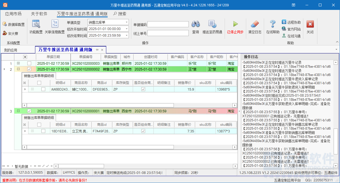Open 官方网站 official website
This screenshot has height=183, width=340.
pyautogui.click(x=291, y=29)
